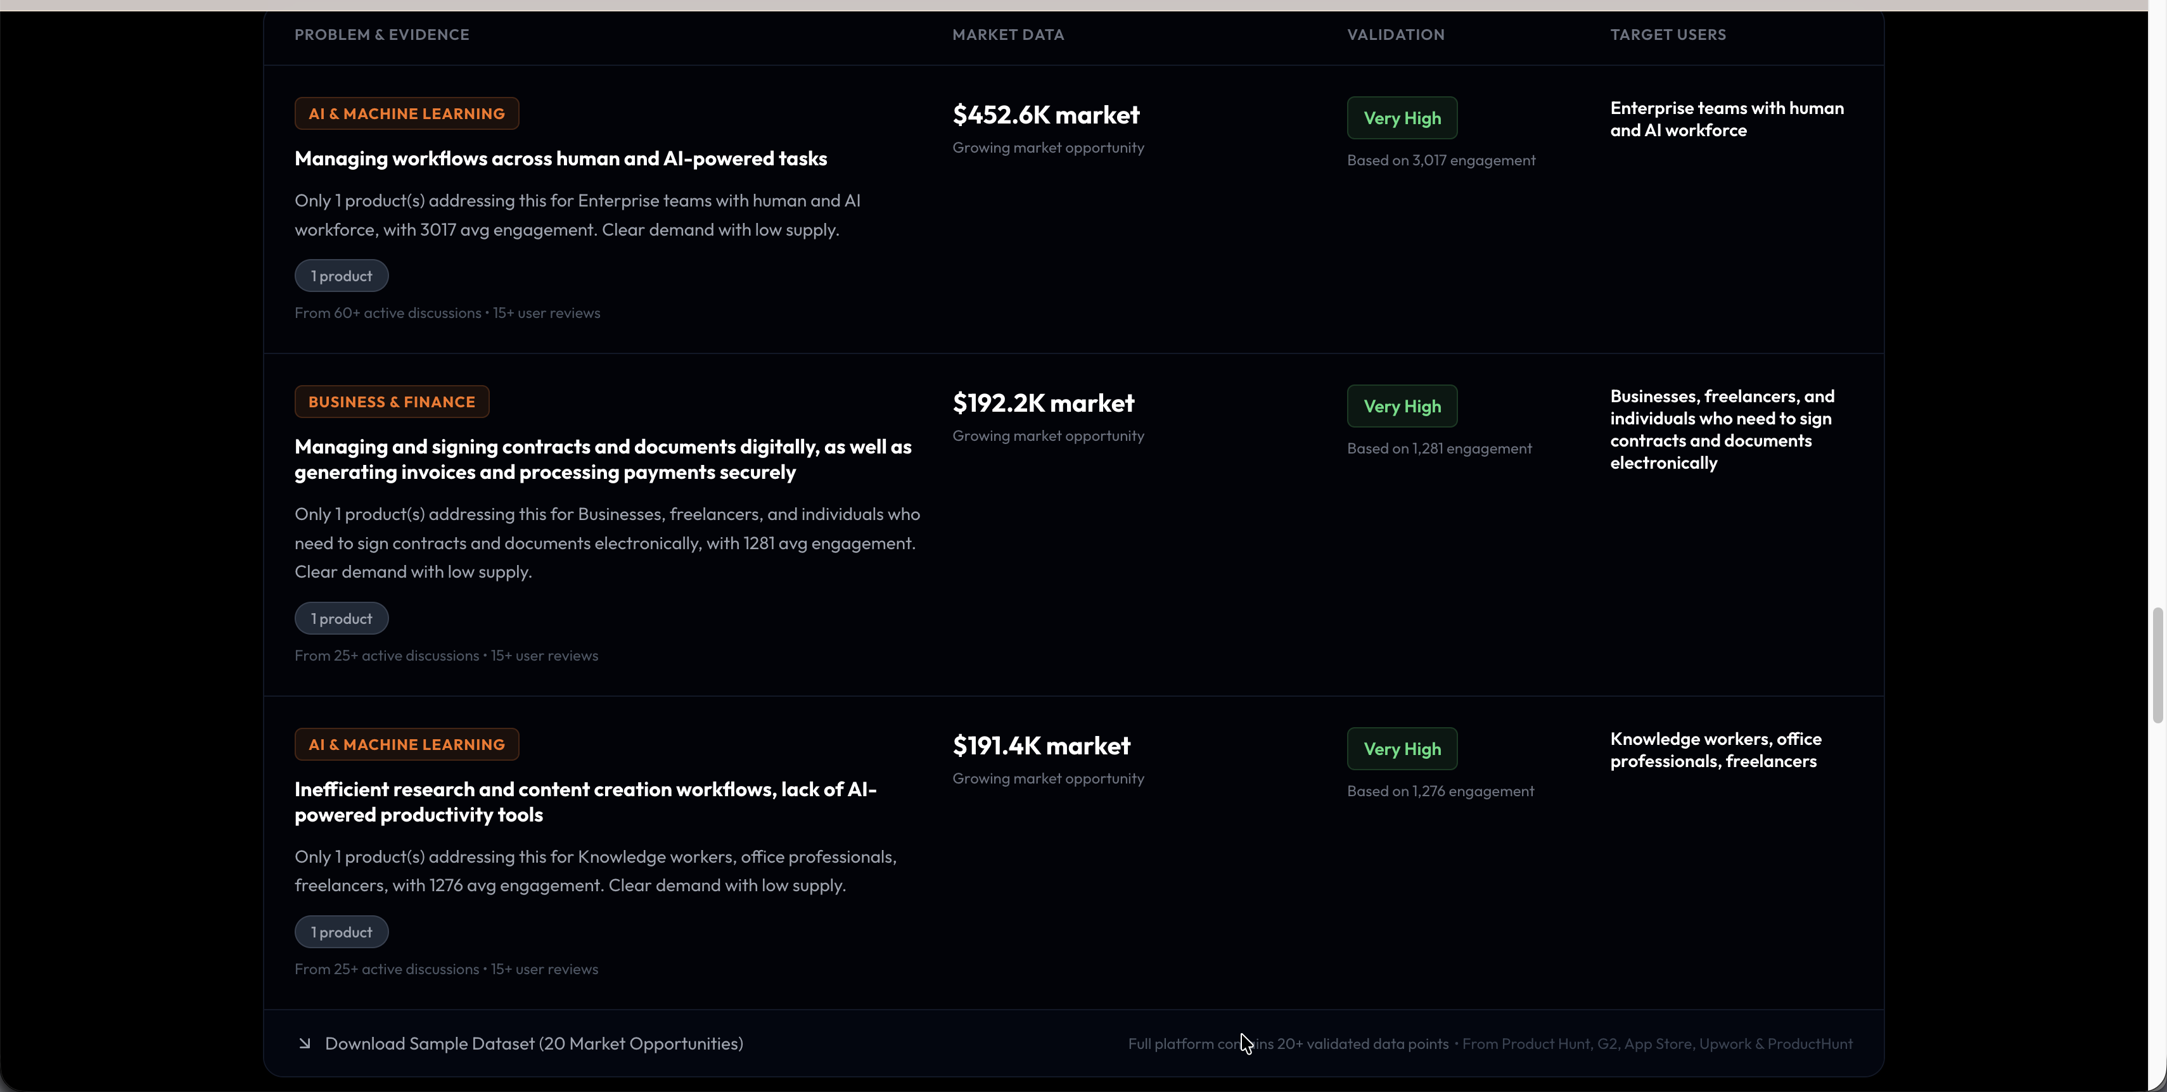Click the 1 product pill under enterprise teams description
The width and height of the screenshot is (2167, 1092).
(x=341, y=276)
